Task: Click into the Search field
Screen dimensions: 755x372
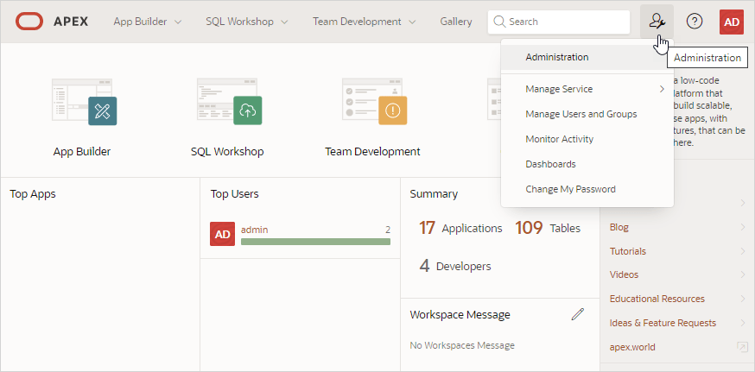Action: (566, 22)
